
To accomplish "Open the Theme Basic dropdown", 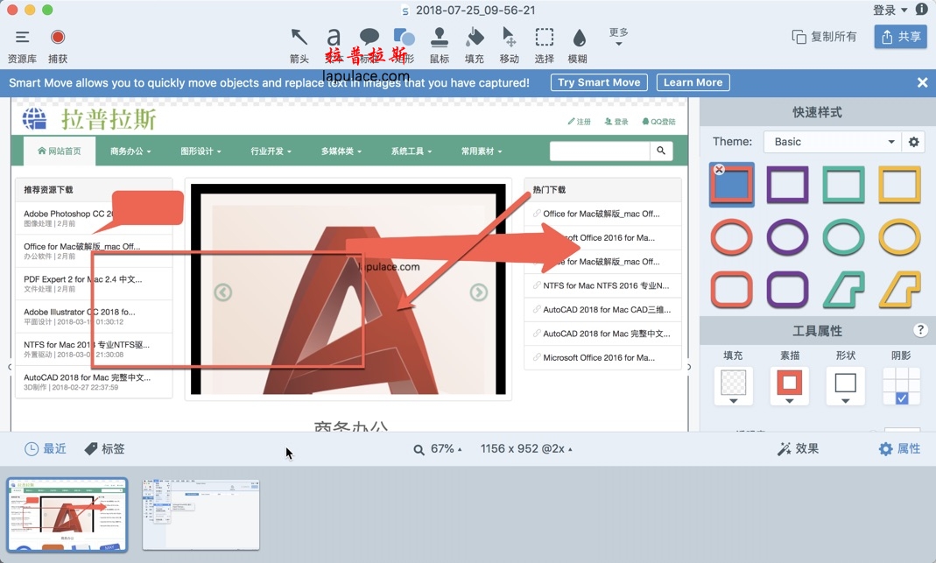I will pyautogui.click(x=833, y=142).
